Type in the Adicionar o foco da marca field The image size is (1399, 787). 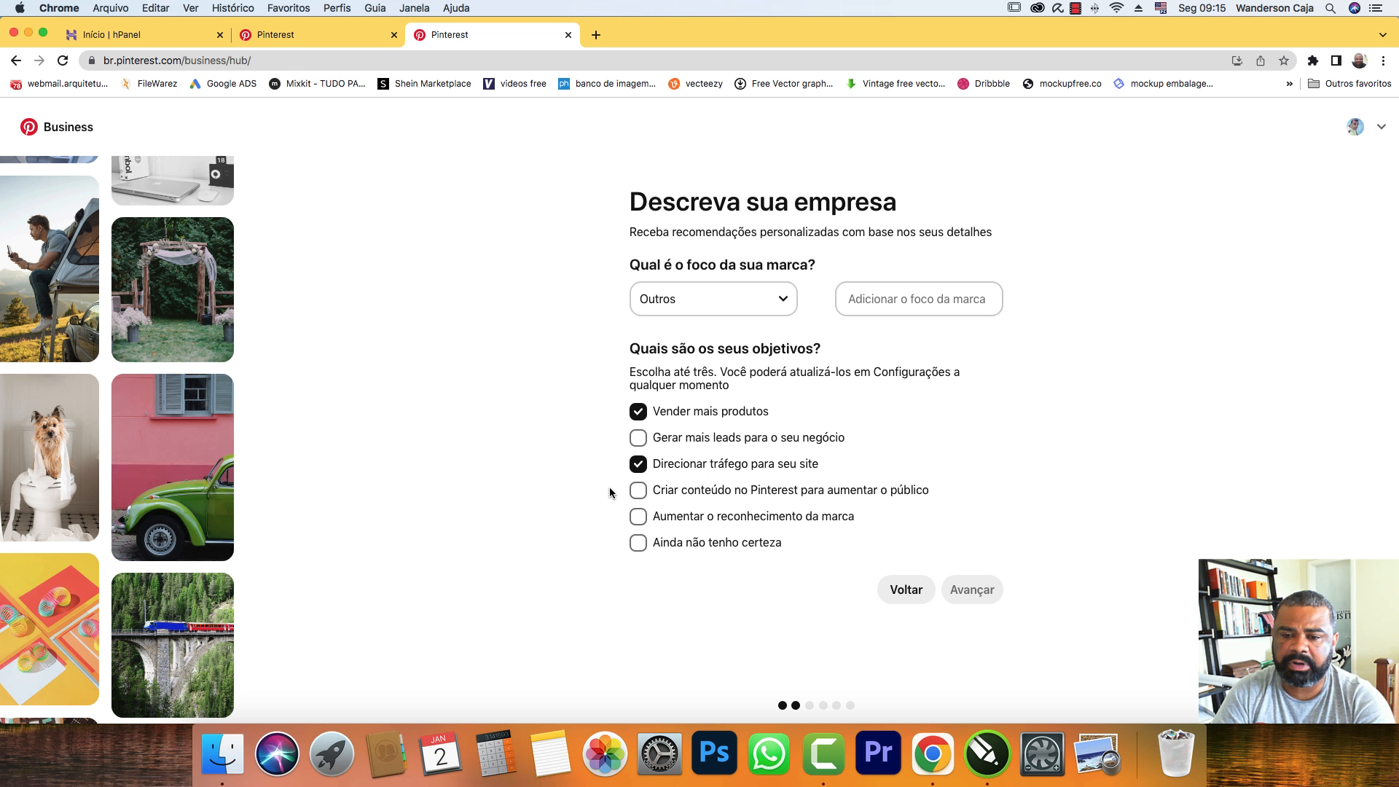pos(918,299)
